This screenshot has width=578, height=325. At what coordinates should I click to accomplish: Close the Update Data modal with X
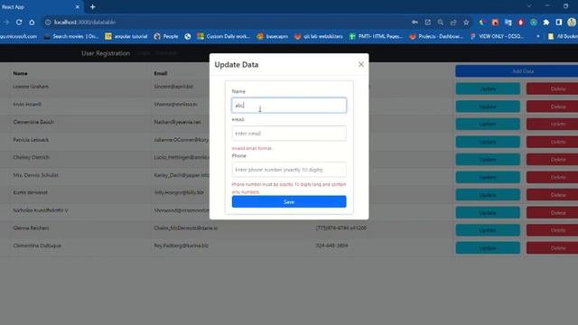[x=361, y=64]
